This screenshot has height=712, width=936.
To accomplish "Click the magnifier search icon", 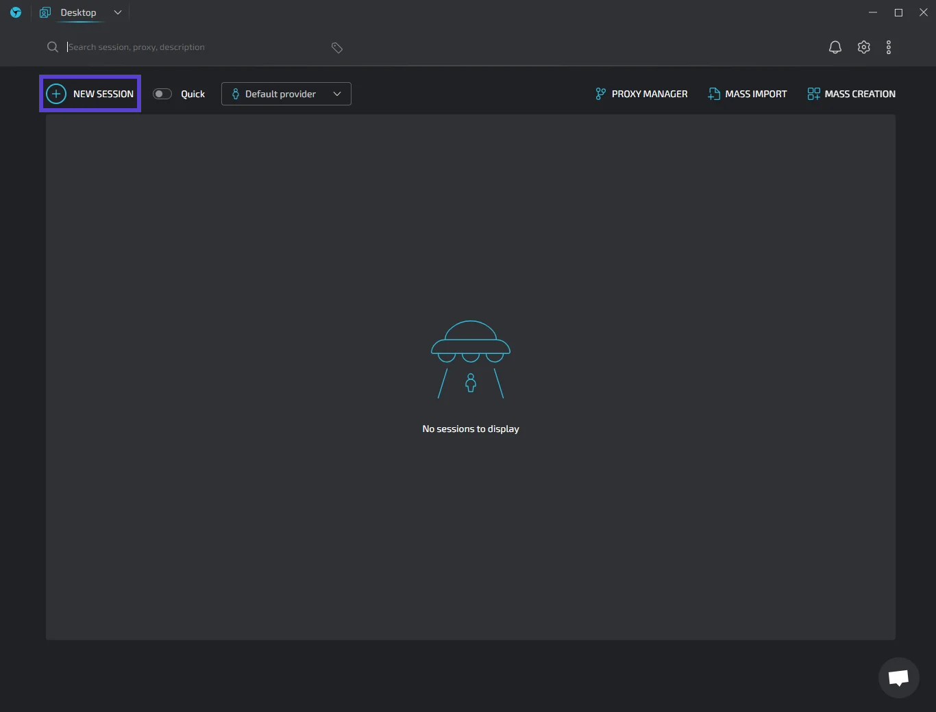I will tap(52, 47).
